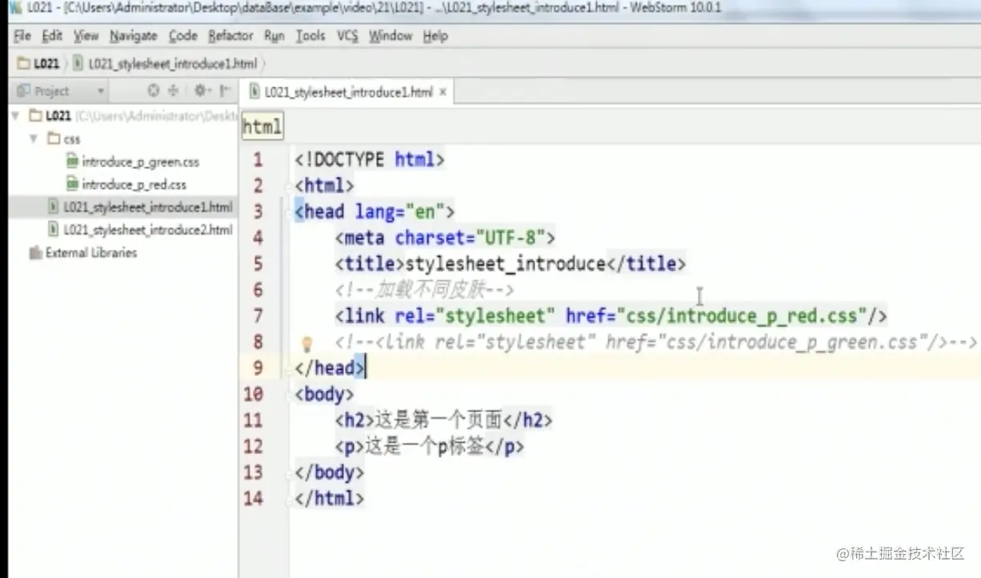Hide the Project tool window
This screenshot has width=981, height=578.
click(226, 90)
